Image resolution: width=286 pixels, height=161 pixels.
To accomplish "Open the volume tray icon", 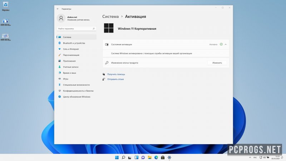I will [x=264, y=157].
